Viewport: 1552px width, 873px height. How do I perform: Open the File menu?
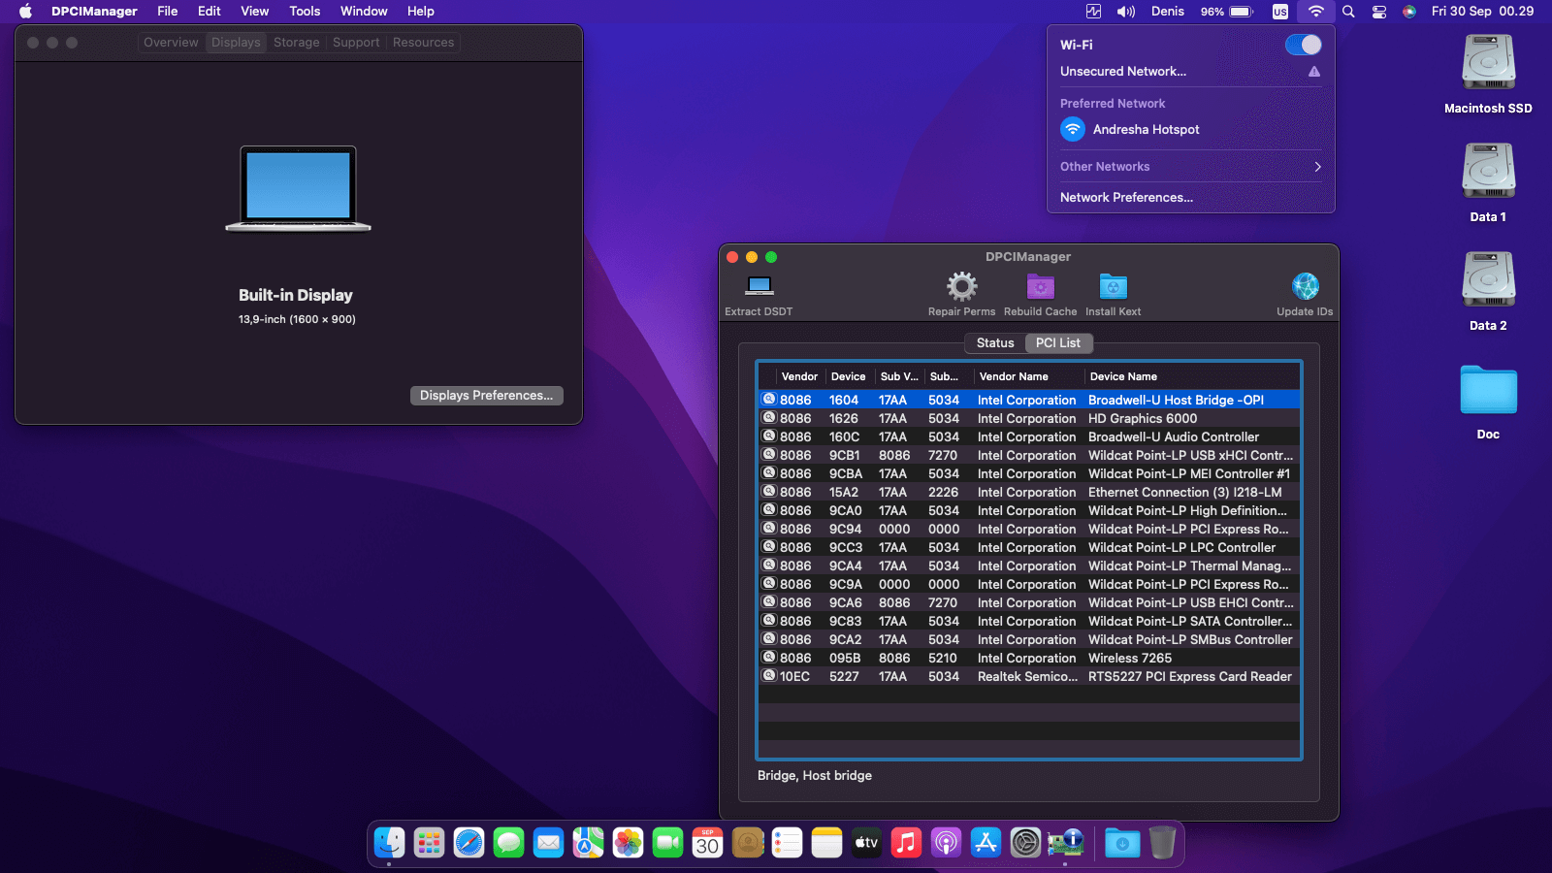click(x=168, y=12)
